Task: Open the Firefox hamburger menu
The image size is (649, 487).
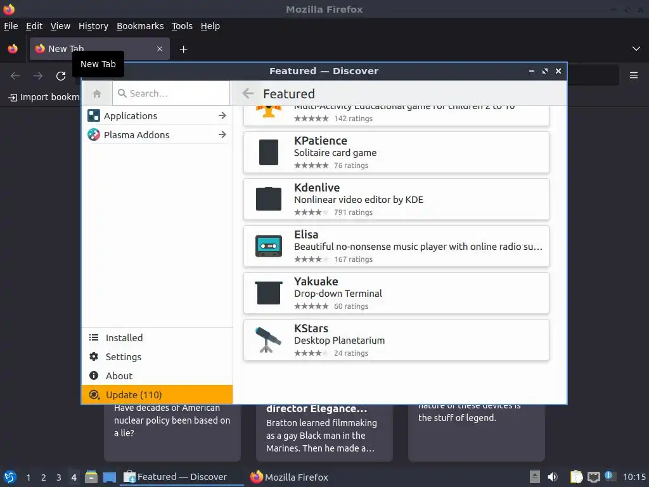Action: [x=634, y=75]
